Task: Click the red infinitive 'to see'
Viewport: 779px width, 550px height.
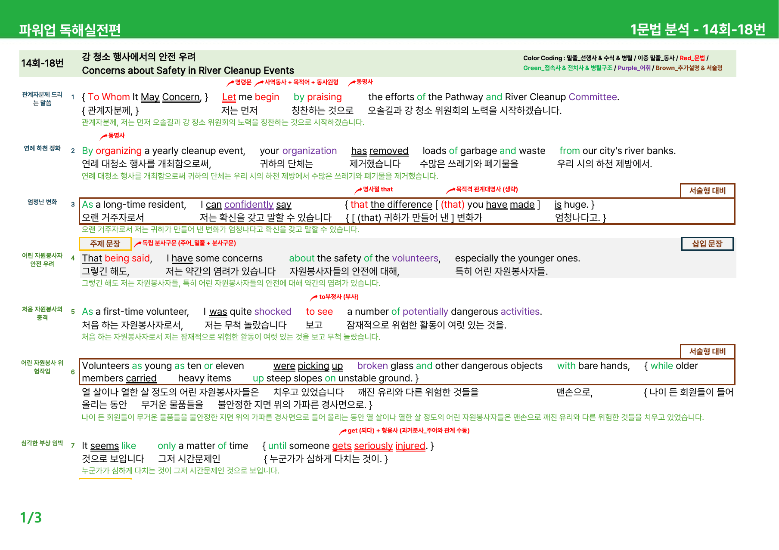Action: click(x=319, y=312)
